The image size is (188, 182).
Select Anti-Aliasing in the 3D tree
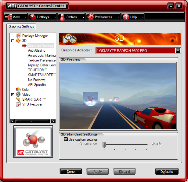(x=37, y=50)
